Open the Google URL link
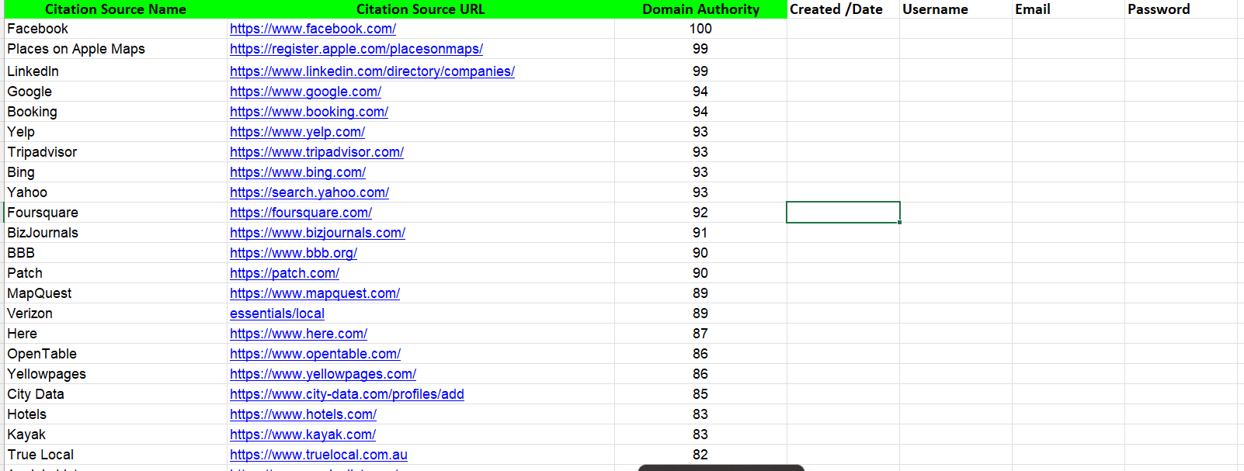Viewport: 1244px width, 471px height. (x=305, y=92)
